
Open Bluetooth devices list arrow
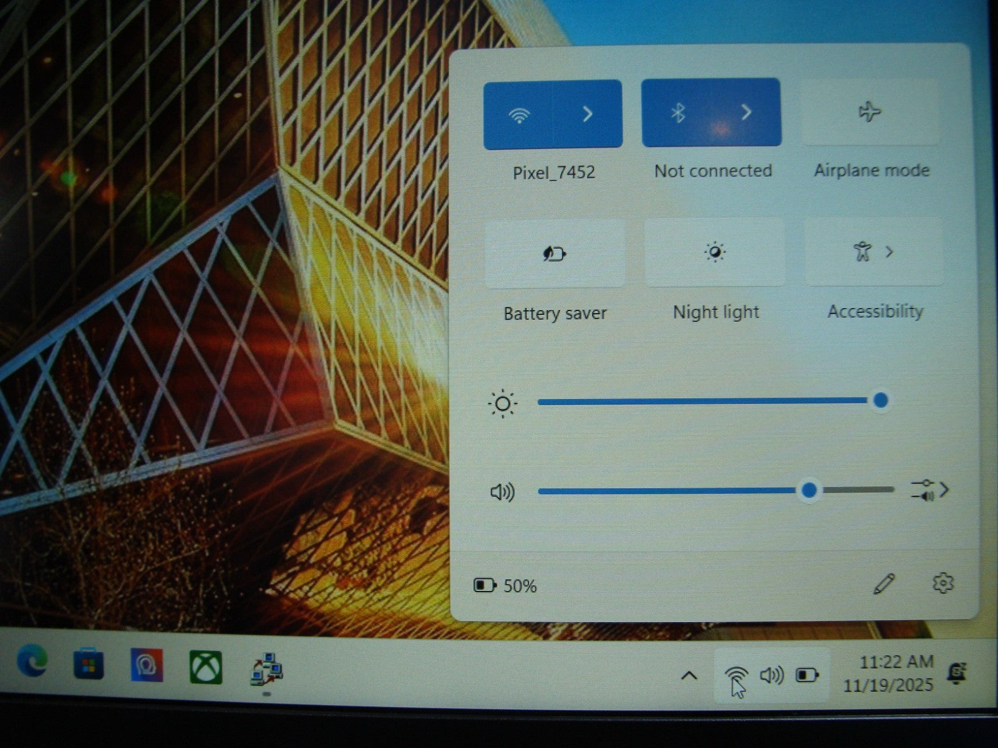tap(746, 112)
